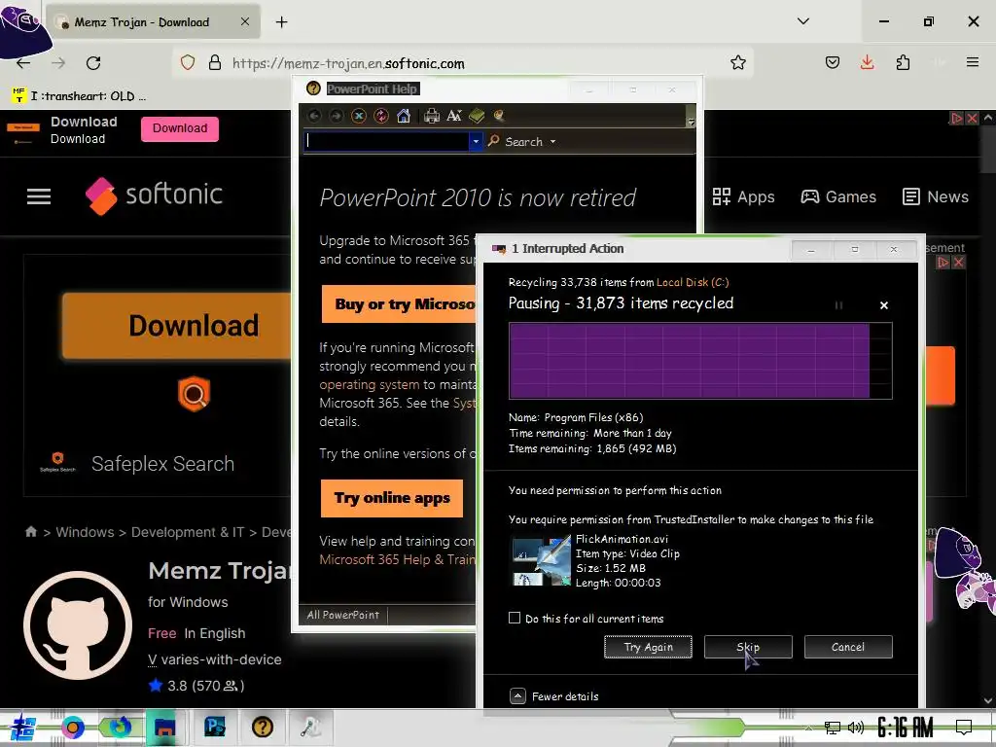
Task: Select the Memz Trojan - Download tab
Action: pyautogui.click(x=153, y=22)
